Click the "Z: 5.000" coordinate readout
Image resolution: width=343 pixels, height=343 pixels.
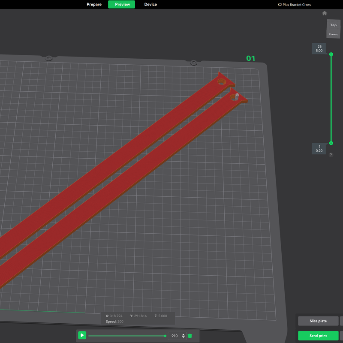[161, 316]
